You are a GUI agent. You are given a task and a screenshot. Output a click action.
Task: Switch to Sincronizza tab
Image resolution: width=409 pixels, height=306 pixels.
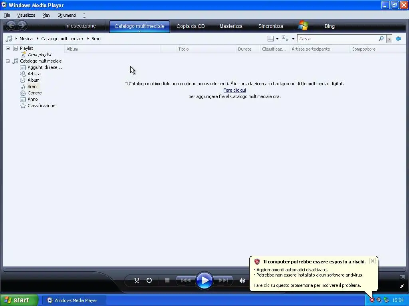click(x=270, y=26)
